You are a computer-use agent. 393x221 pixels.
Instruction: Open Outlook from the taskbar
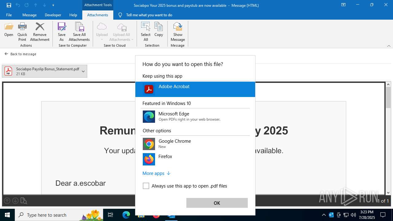(171, 215)
